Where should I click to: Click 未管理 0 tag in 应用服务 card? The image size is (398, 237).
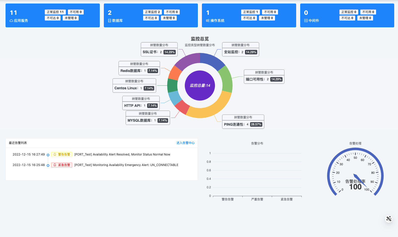[71, 18]
